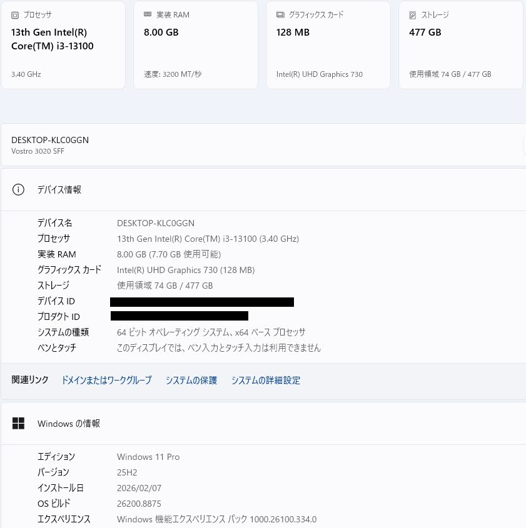Click the RAM module icon in second card
526x528 pixels.
coord(148,14)
